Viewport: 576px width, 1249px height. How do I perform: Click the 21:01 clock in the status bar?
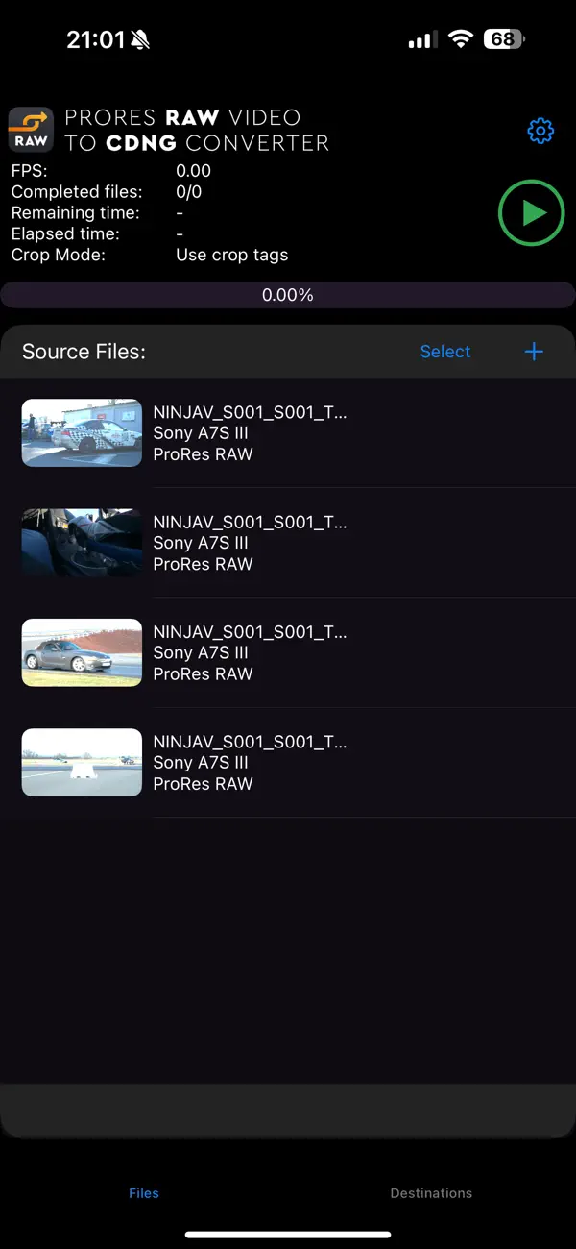(x=96, y=39)
